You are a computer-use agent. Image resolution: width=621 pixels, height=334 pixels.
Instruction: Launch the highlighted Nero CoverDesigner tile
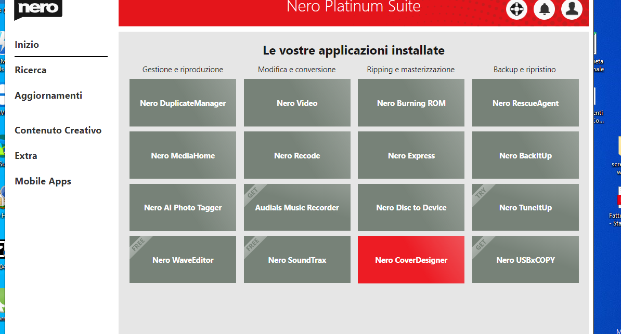point(411,260)
